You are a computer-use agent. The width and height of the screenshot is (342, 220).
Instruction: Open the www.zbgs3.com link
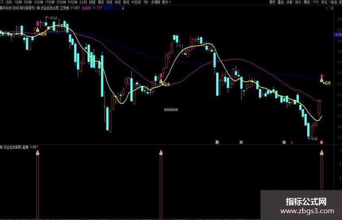(x=307, y=211)
